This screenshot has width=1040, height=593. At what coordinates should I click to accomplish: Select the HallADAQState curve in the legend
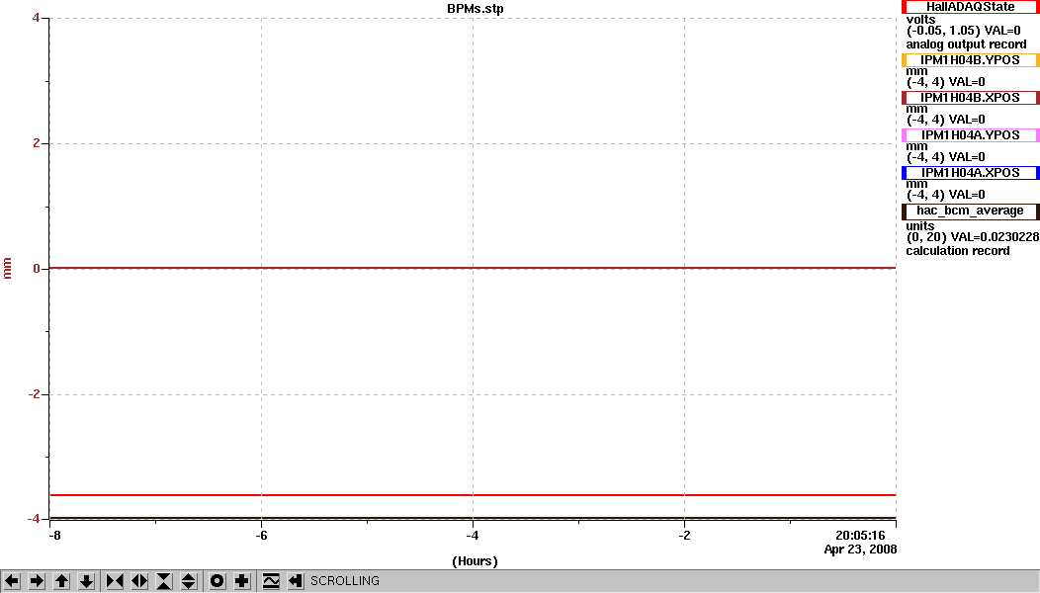coord(971,7)
